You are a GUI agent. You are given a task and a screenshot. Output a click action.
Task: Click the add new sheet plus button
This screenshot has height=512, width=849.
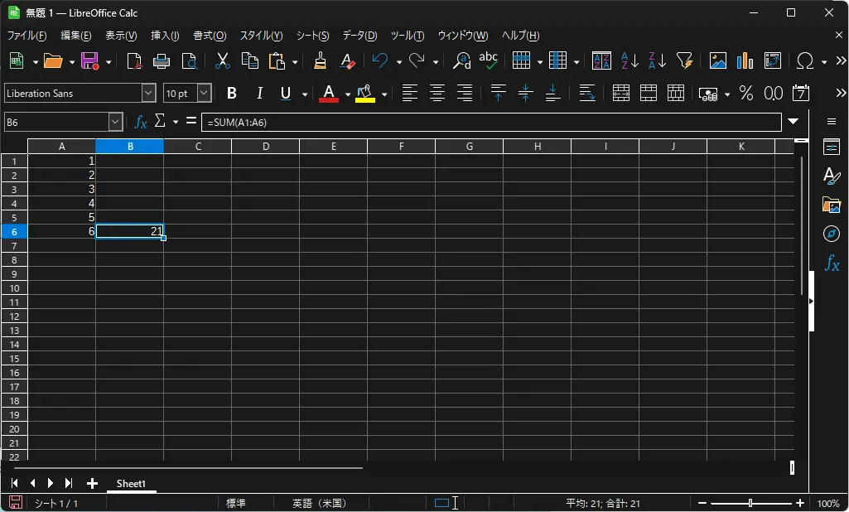92,483
